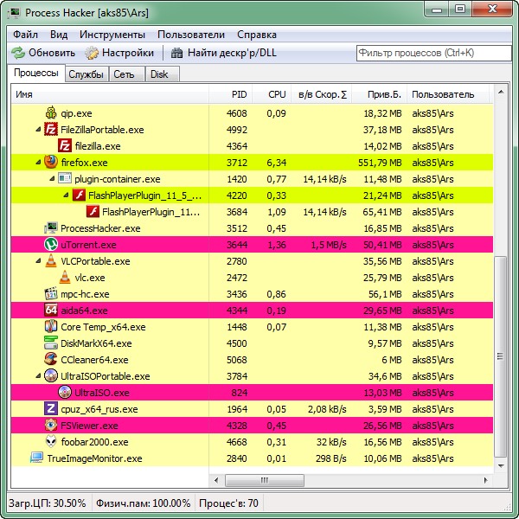Viewport: 519px width, 519px height.
Task: Collapse the UltraISOPortable.exe tree node
Action: click(38, 376)
